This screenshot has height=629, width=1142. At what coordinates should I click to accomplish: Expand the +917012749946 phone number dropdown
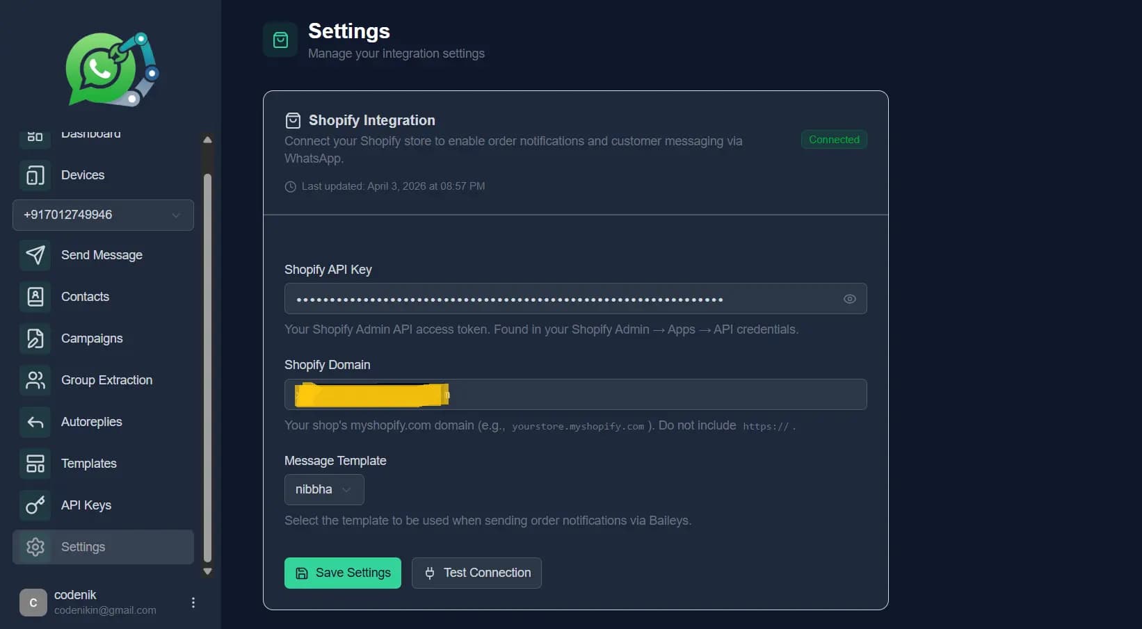coord(102,215)
